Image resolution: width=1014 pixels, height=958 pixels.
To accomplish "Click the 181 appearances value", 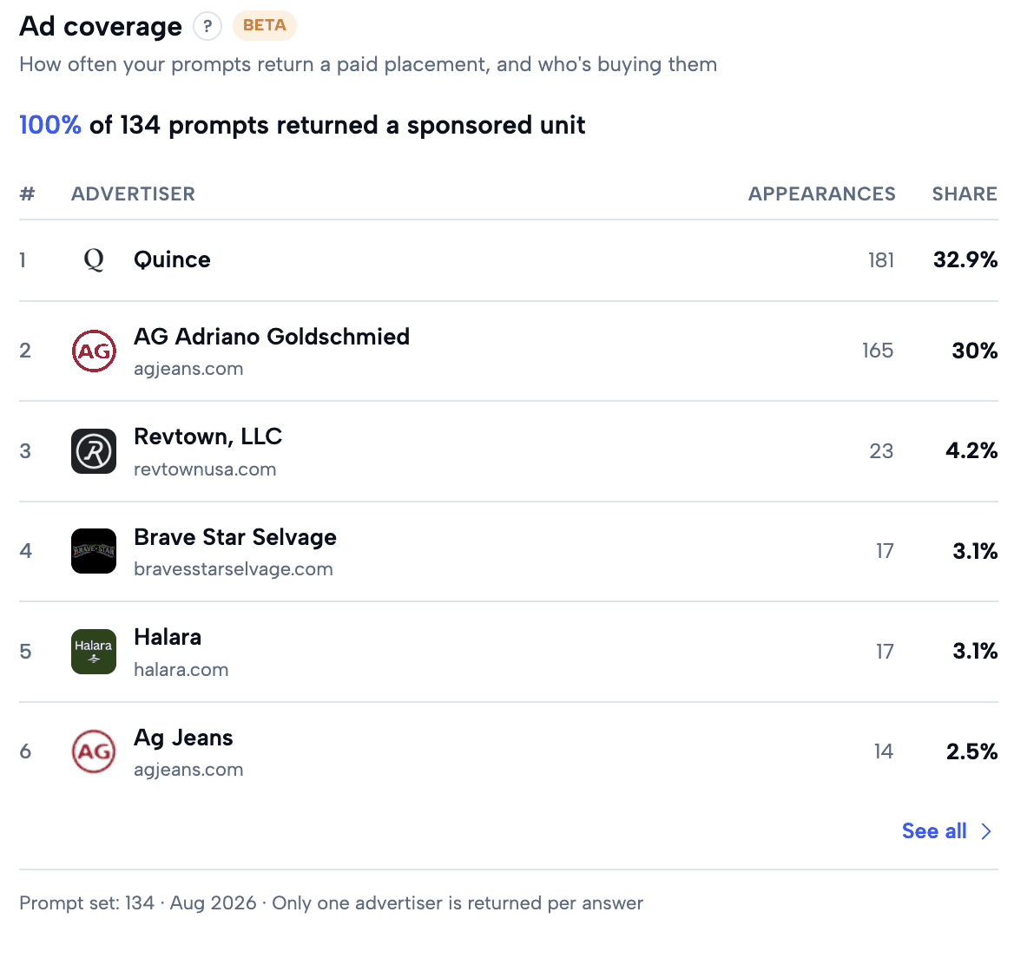I will 881,260.
